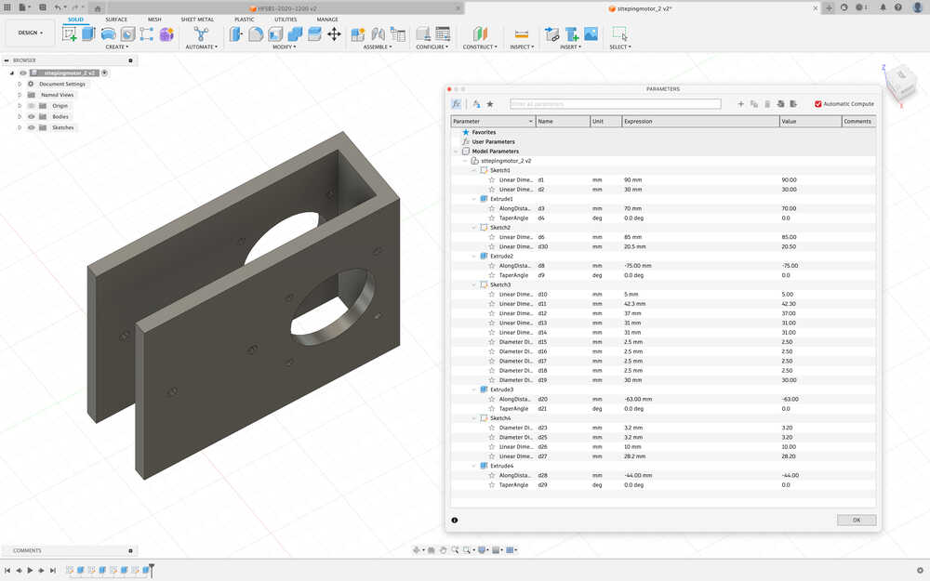
Task: Open the Assemble dropdown menu
Action: [x=378, y=46]
